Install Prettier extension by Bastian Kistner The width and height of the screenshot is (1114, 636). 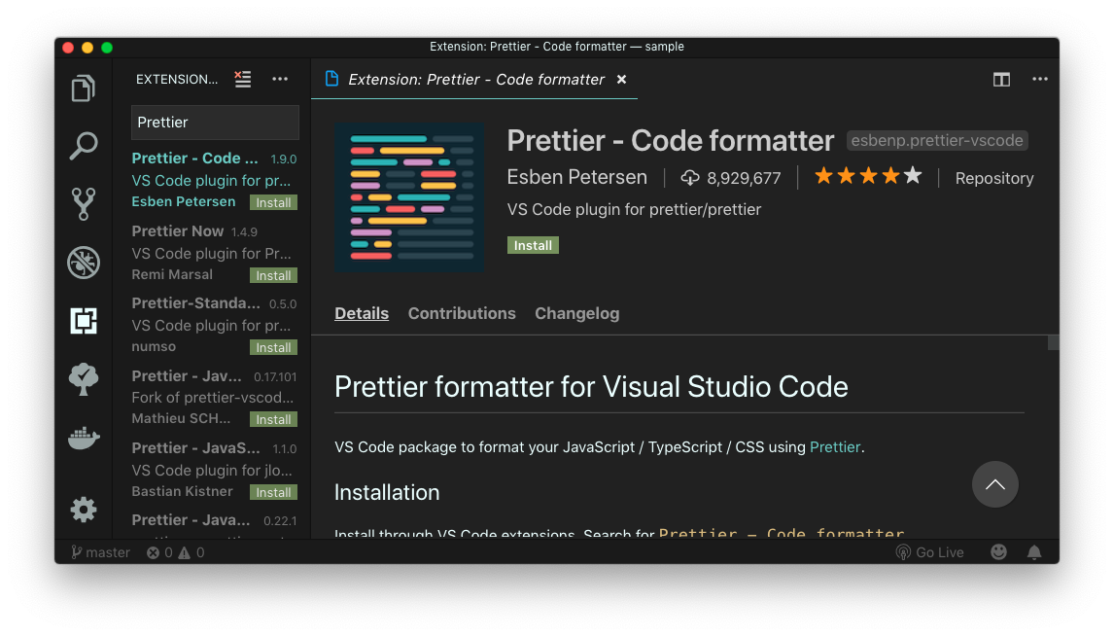click(x=273, y=492)
